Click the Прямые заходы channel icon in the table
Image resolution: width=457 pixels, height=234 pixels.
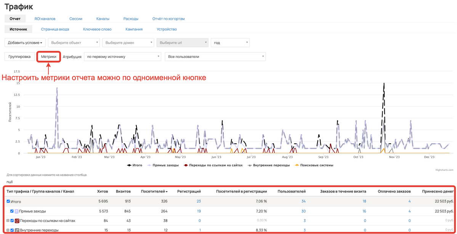[x=17, y=211]
